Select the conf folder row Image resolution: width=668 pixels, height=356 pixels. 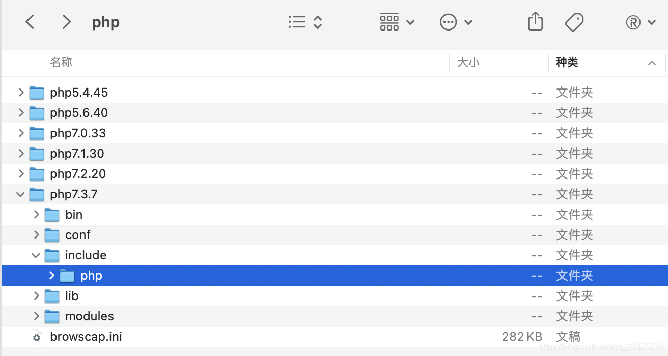tap(77, 235)
